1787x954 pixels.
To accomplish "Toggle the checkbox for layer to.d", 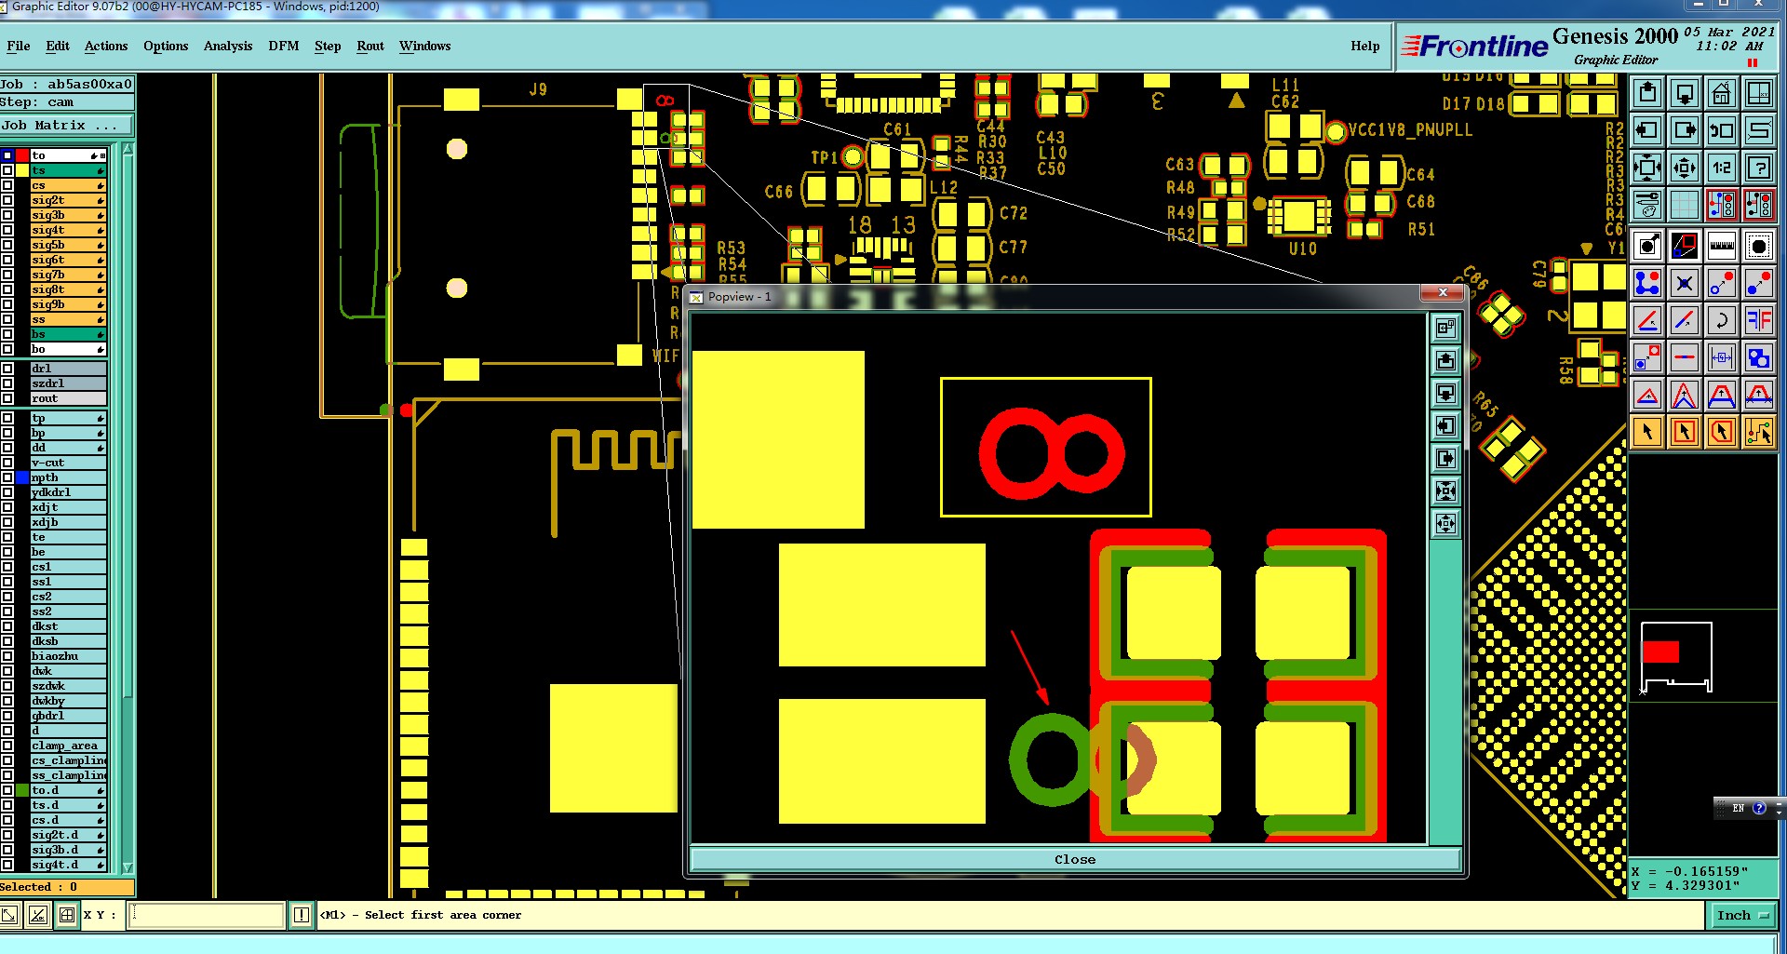I will [x=7, y=790].
